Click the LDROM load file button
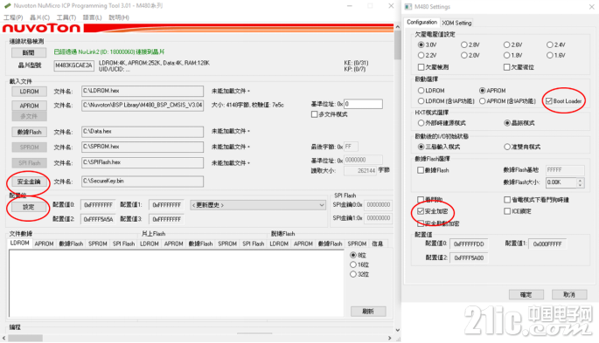Screen dimensions: 599x343 29,92
